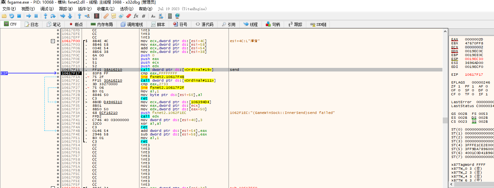494x188 pixels.
Task: Toggle breakpoint dot at address 10617F1C
Action: (58, 80)
